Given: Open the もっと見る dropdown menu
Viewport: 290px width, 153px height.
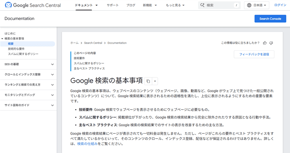Looking at the screenshot, I should (x=175, y=5).
